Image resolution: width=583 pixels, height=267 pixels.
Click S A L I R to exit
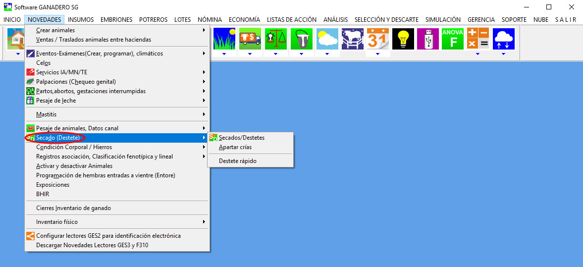coord(565,20)
